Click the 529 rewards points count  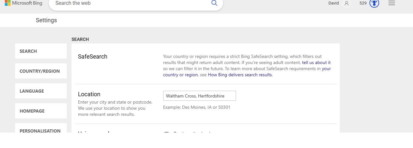tap(363, 3)
